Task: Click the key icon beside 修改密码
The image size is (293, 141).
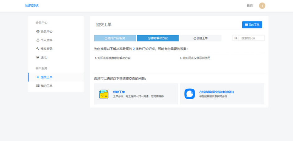Action: click(38, 49)
